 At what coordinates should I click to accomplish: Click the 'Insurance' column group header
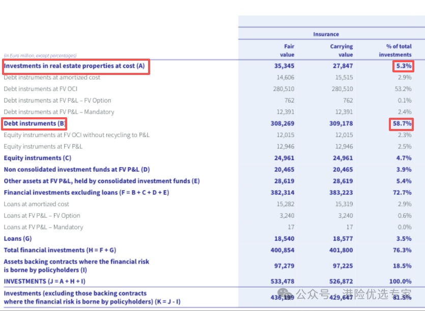(326, 34)
